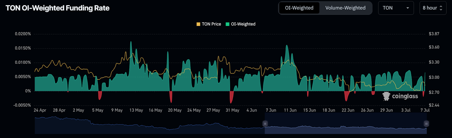Grab the left range slider handle
Image resolution: width=452 pixels, height=138 pixels.
pyautogui.click(x=265, y=124)
